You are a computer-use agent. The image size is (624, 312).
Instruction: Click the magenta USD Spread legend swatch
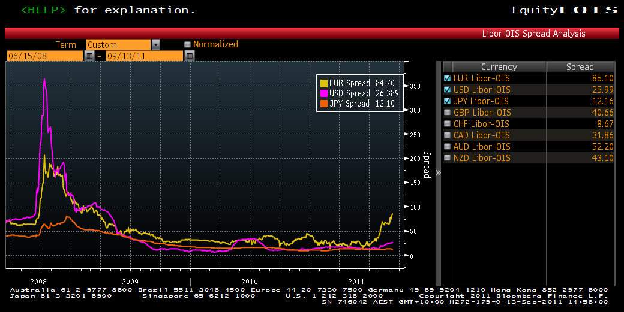click(x=324, y=93)
